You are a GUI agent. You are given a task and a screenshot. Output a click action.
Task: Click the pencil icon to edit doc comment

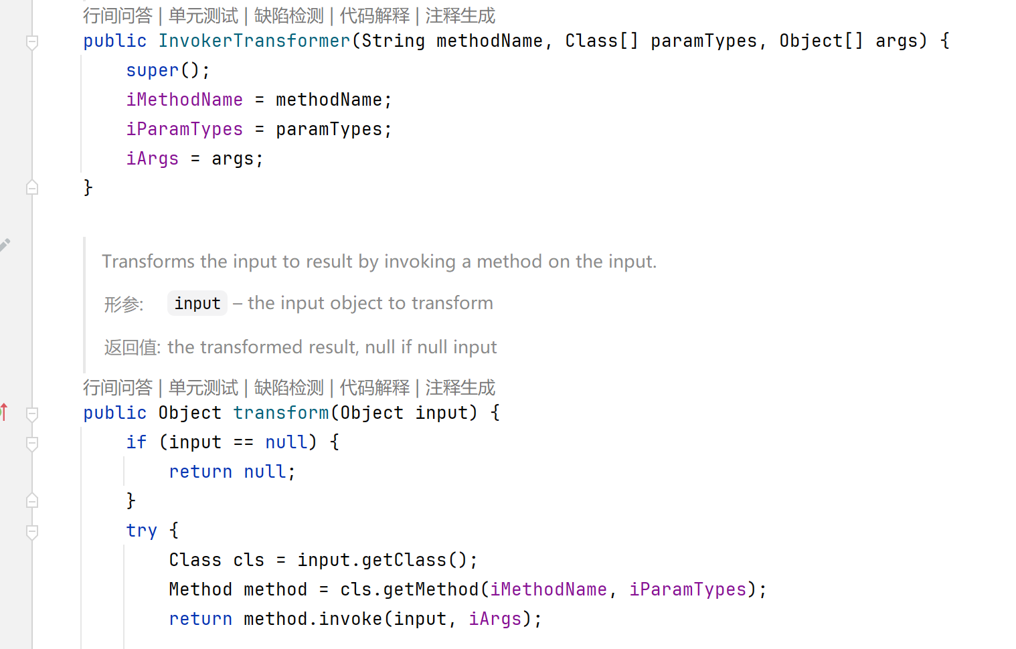coord(5,245)
